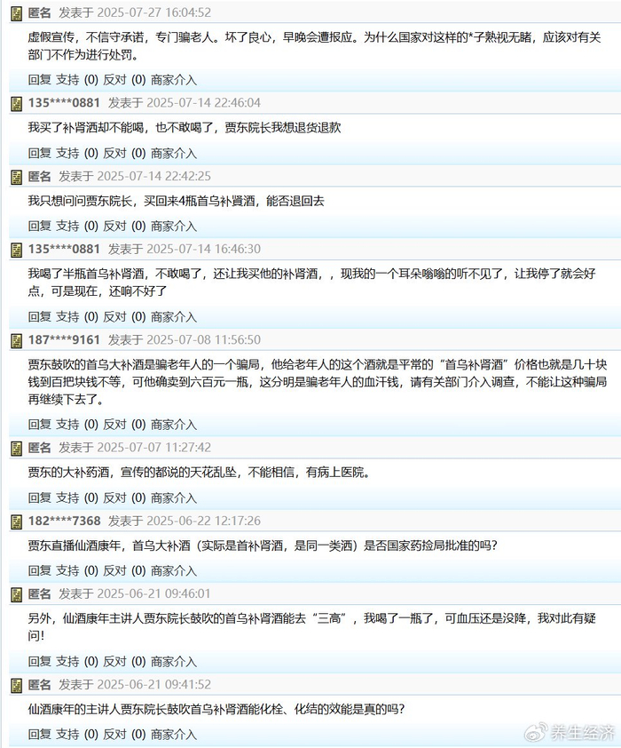Click username 187****9161
Image resolution: width=621 pixels, height=748 pixels.
point(64,340)
